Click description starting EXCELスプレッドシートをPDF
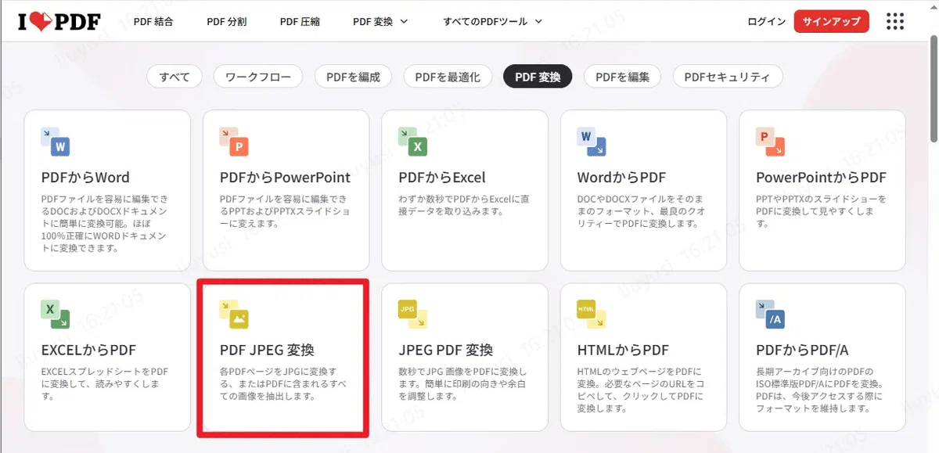 (105, 383)
